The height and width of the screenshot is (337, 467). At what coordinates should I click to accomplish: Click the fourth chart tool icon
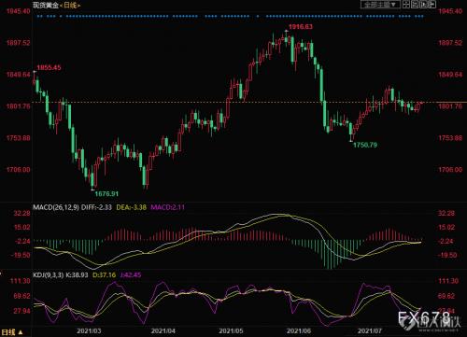point(432,4)
